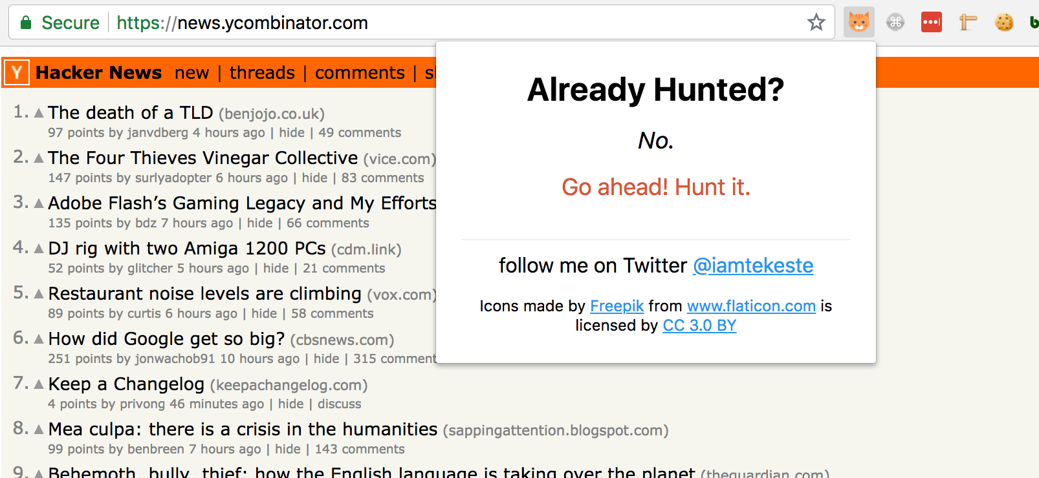Open 'The Four Thieves Vinegar Collective' story

tap(203, 158)
